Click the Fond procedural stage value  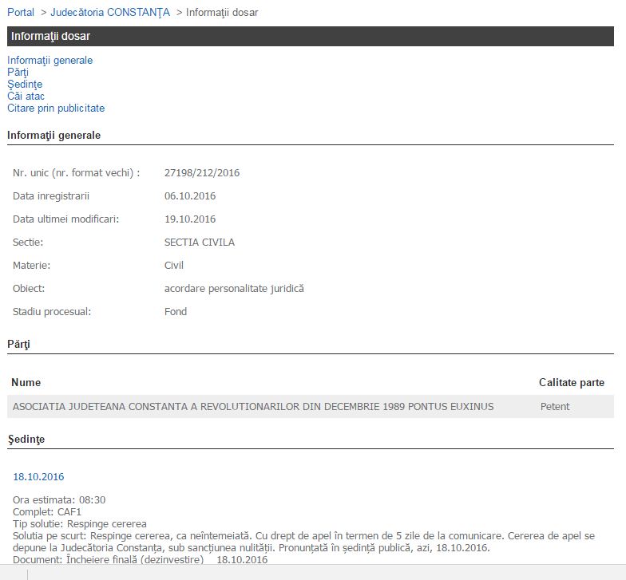pos(176,311)
